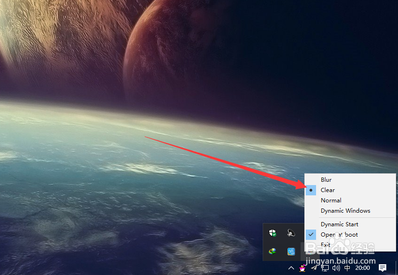Open the Windows Security shield tray icon
The height and width of the screenshot is (275, 398).
(x=273, y=232)
